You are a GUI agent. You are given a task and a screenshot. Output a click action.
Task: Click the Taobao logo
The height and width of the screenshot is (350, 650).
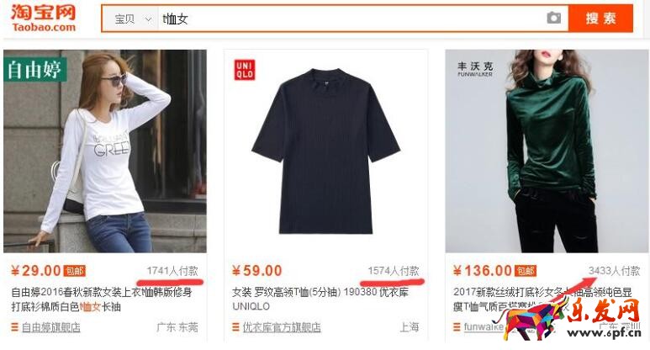44,19
